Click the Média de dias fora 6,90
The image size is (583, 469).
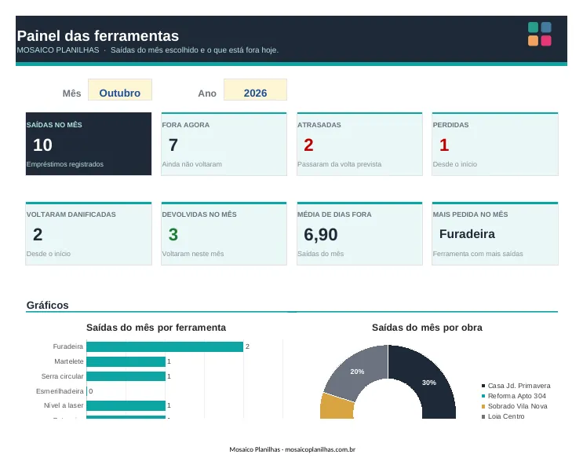pyautogui.click(x=320, y=234)
